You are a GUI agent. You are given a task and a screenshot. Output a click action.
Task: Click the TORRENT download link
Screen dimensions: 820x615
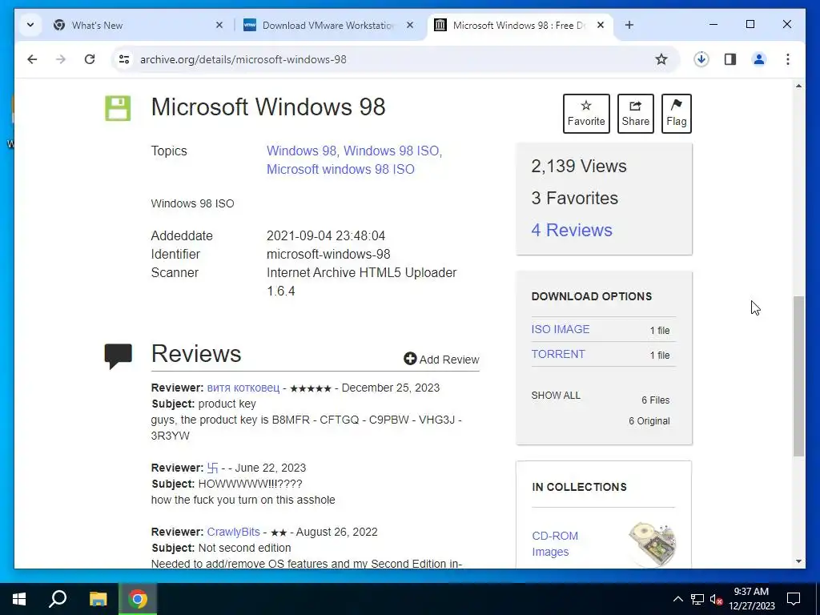coord(558,354)
